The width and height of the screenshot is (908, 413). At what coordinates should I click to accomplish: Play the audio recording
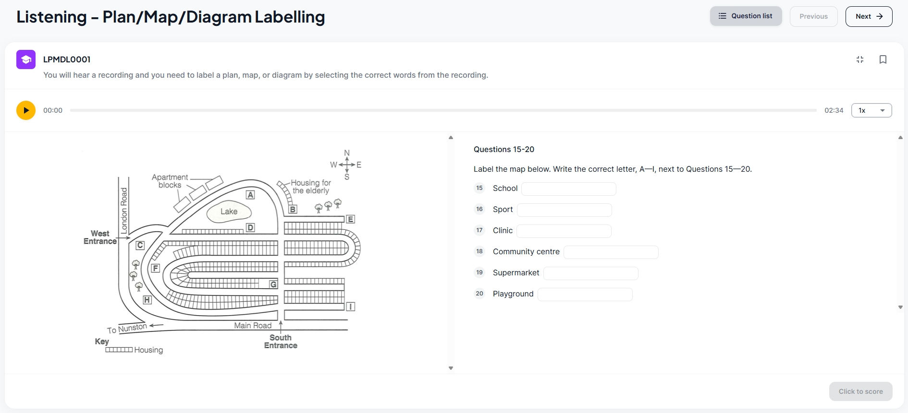click(26, 110)
